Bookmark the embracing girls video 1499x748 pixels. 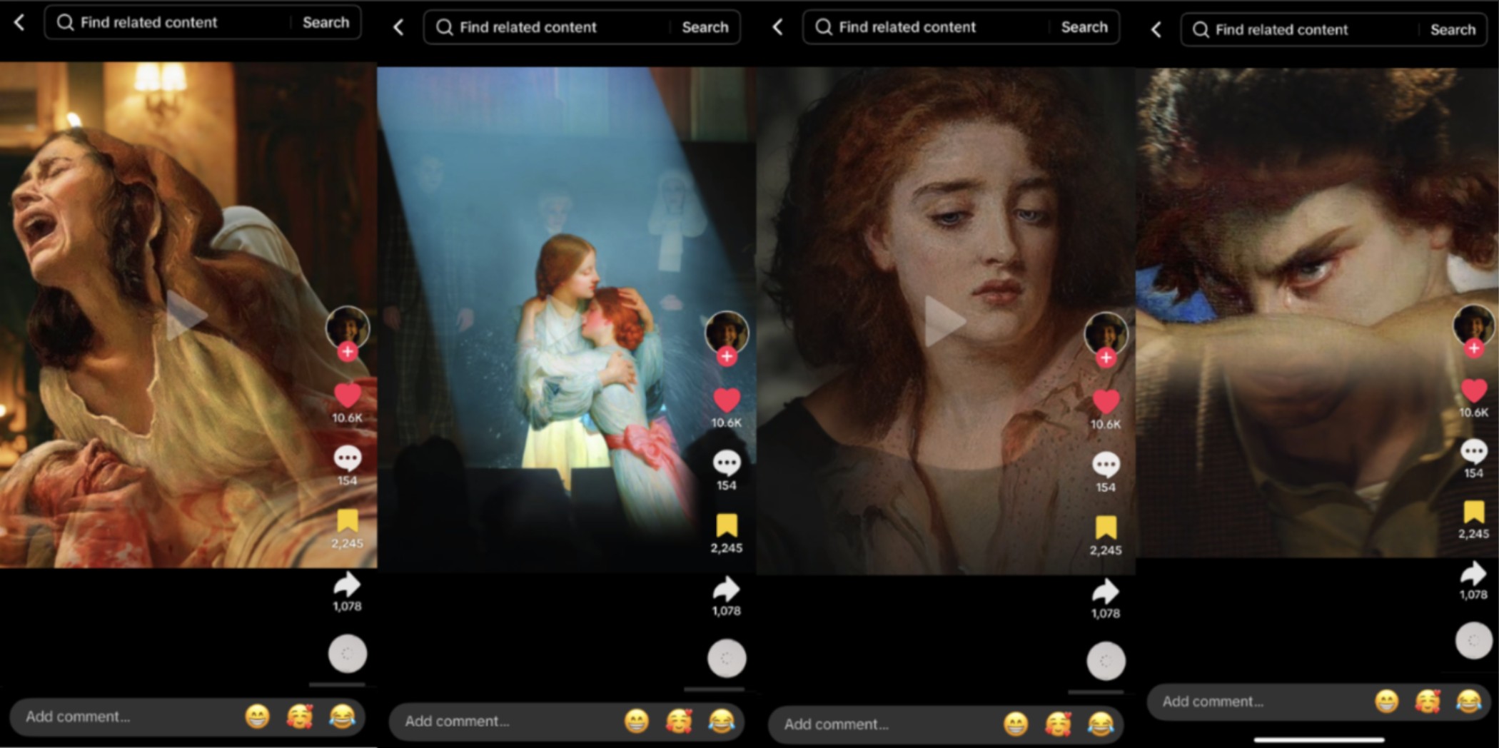pyautogui.click(x=727, y=526)
